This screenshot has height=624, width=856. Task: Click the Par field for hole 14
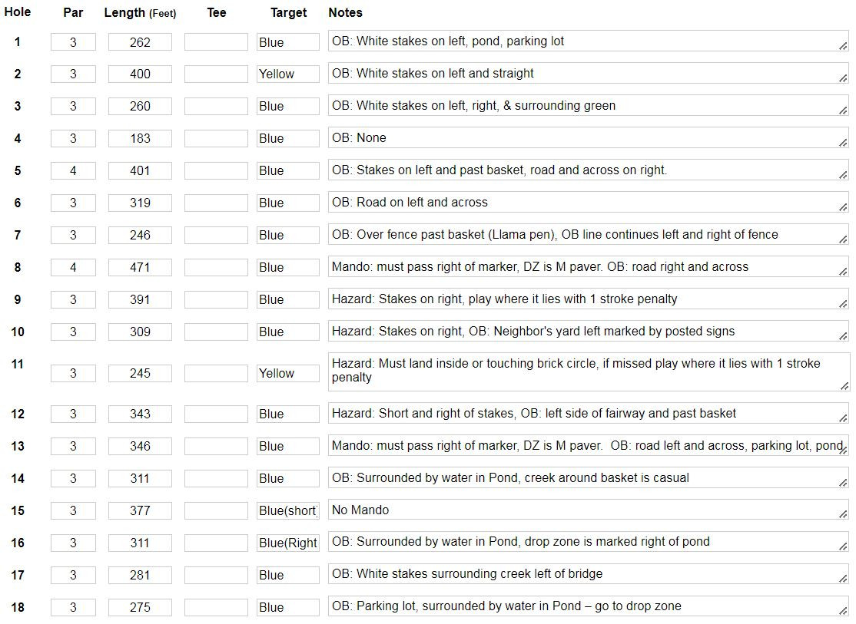tap(73, 478)
